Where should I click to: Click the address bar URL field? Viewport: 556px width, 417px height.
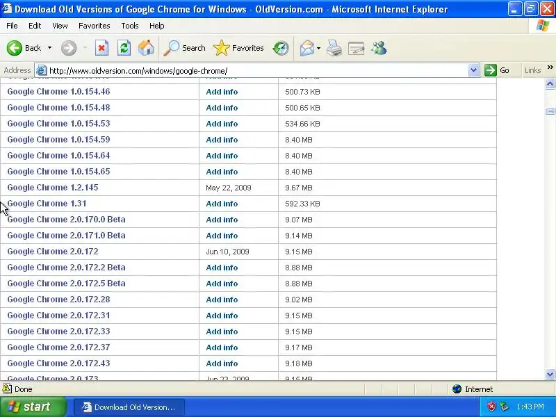[257, 71]
